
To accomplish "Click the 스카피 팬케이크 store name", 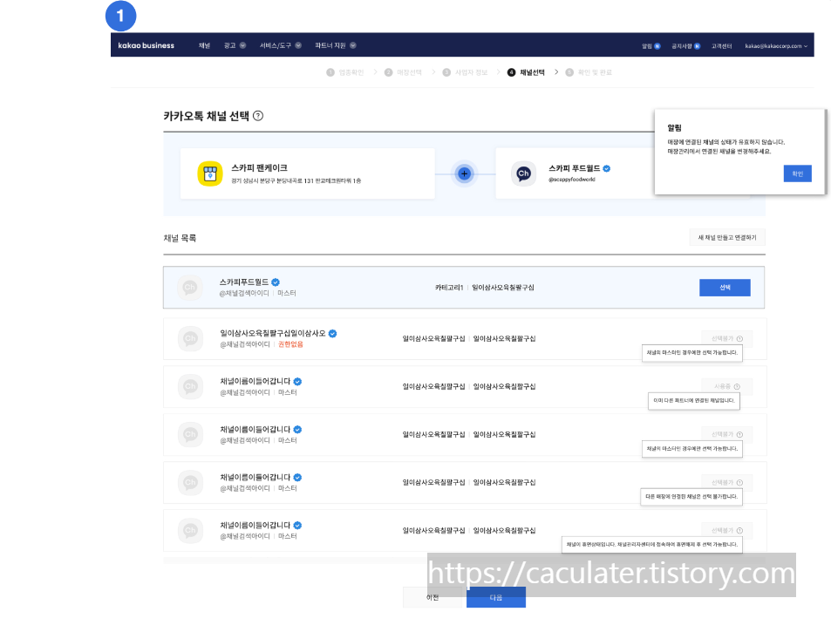I will (259, 168).
